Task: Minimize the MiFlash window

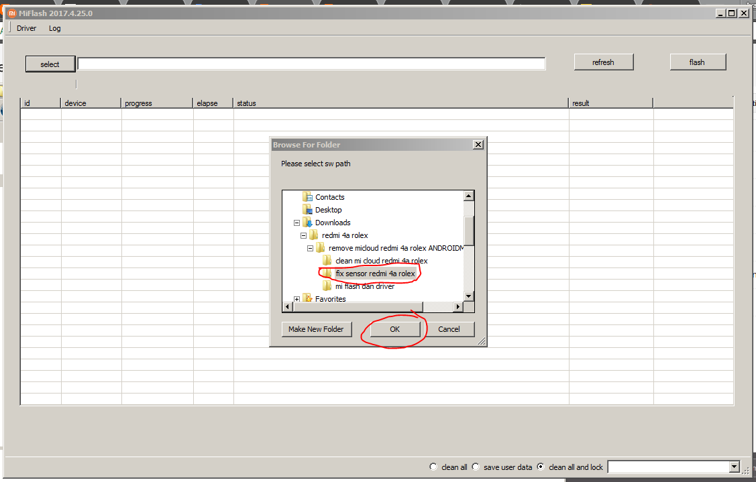Action: [x=720, y=13]
